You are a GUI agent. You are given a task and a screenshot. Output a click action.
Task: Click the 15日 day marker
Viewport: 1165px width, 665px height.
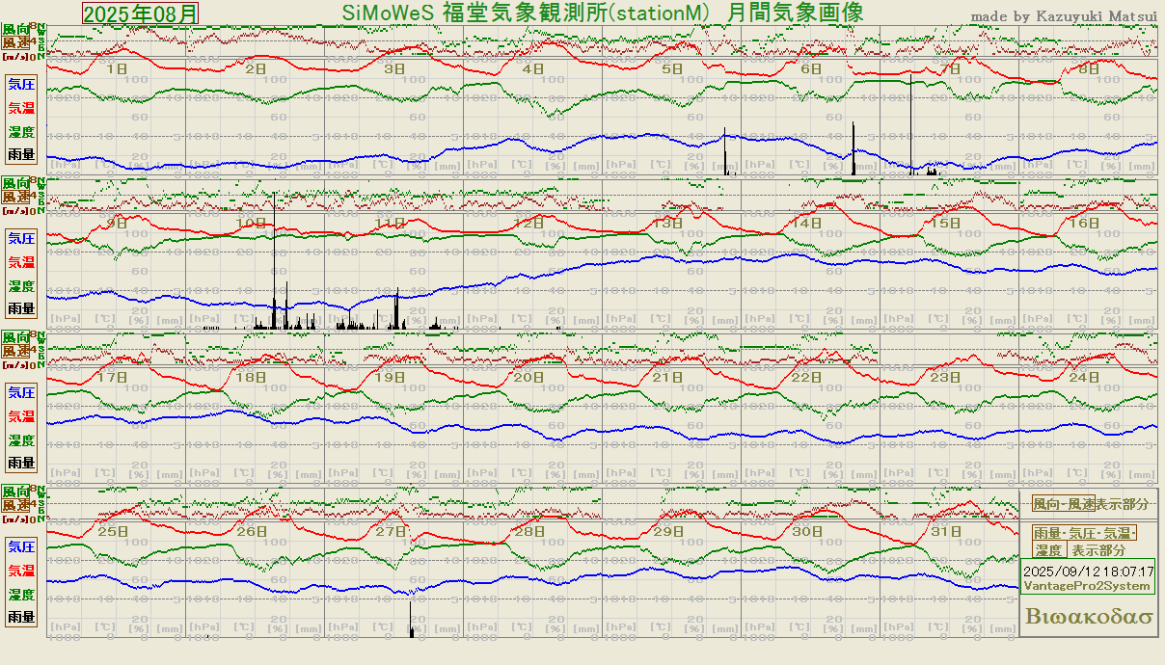point(946,223)
